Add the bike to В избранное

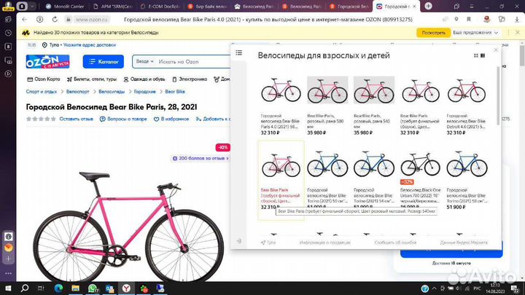(x=171, y=119)
